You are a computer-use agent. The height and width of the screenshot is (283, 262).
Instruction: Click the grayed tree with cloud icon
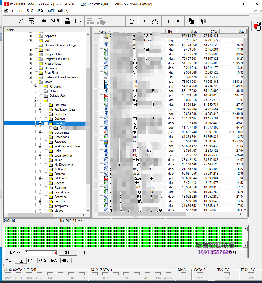tap(101, 21)
